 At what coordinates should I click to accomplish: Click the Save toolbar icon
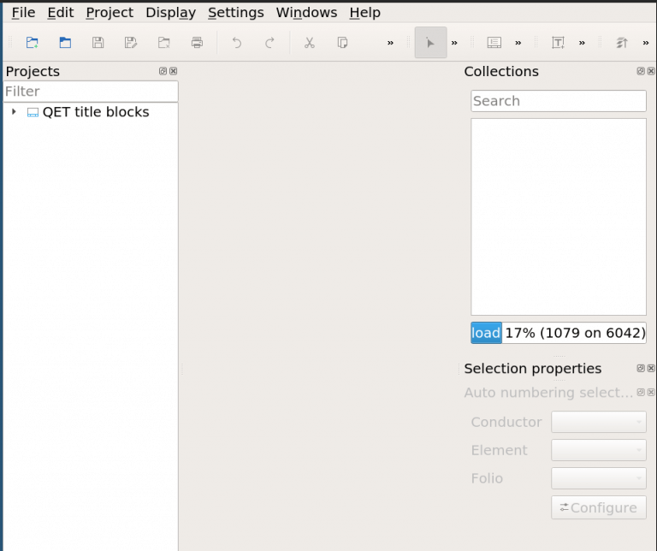click(x=98, y=43)
